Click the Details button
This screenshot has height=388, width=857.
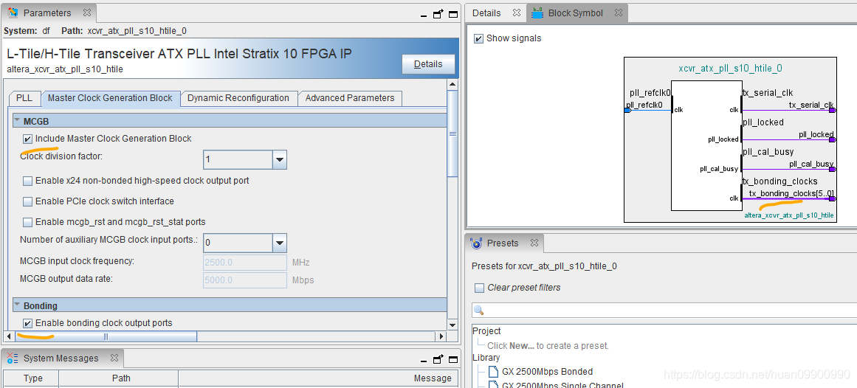pyautogui.click(x=428, y=64)
